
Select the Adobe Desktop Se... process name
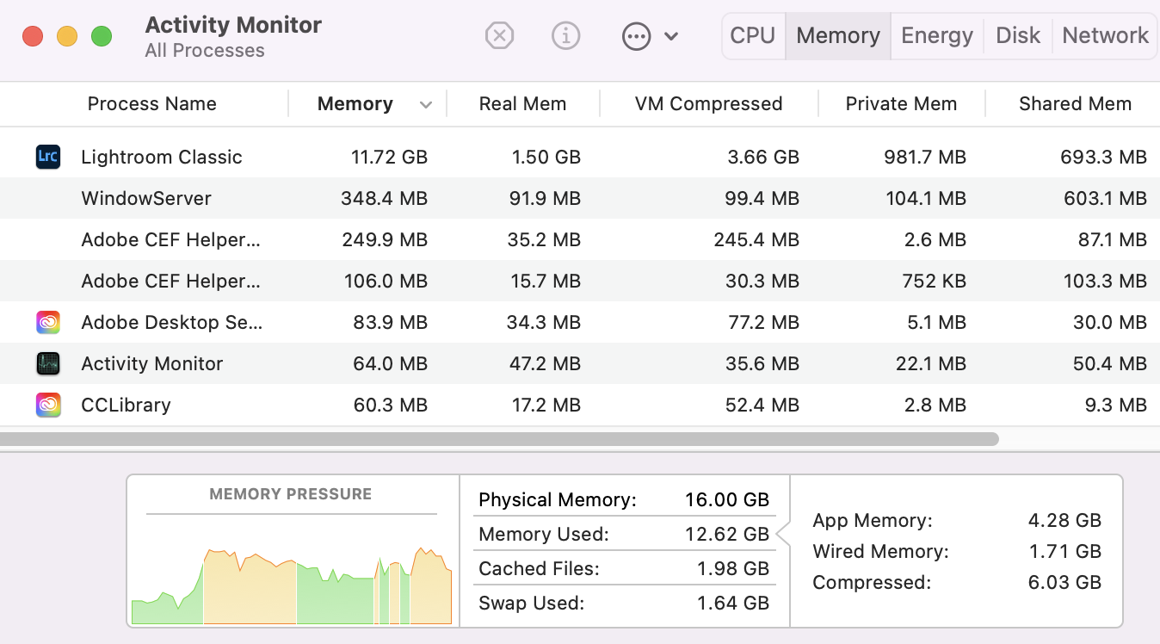coord(172,322)
